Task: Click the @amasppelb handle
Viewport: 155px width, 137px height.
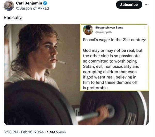Action: point(103,32)
